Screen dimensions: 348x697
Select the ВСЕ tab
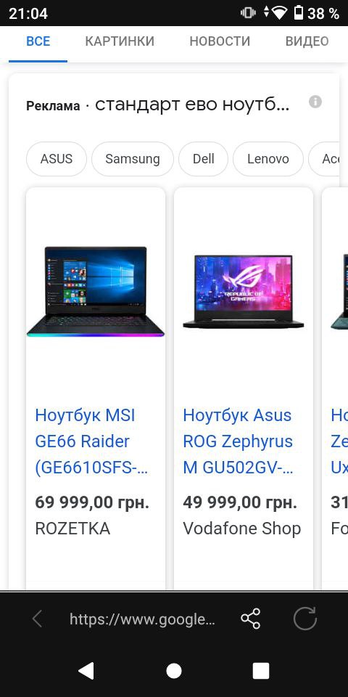38,41
